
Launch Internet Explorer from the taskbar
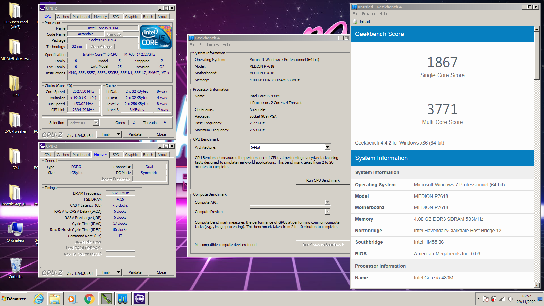(x=39, y=299)
